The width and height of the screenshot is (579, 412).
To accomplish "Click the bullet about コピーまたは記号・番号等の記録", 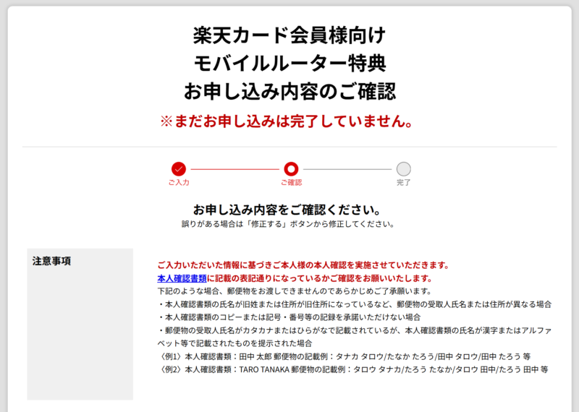I will 289,317.
